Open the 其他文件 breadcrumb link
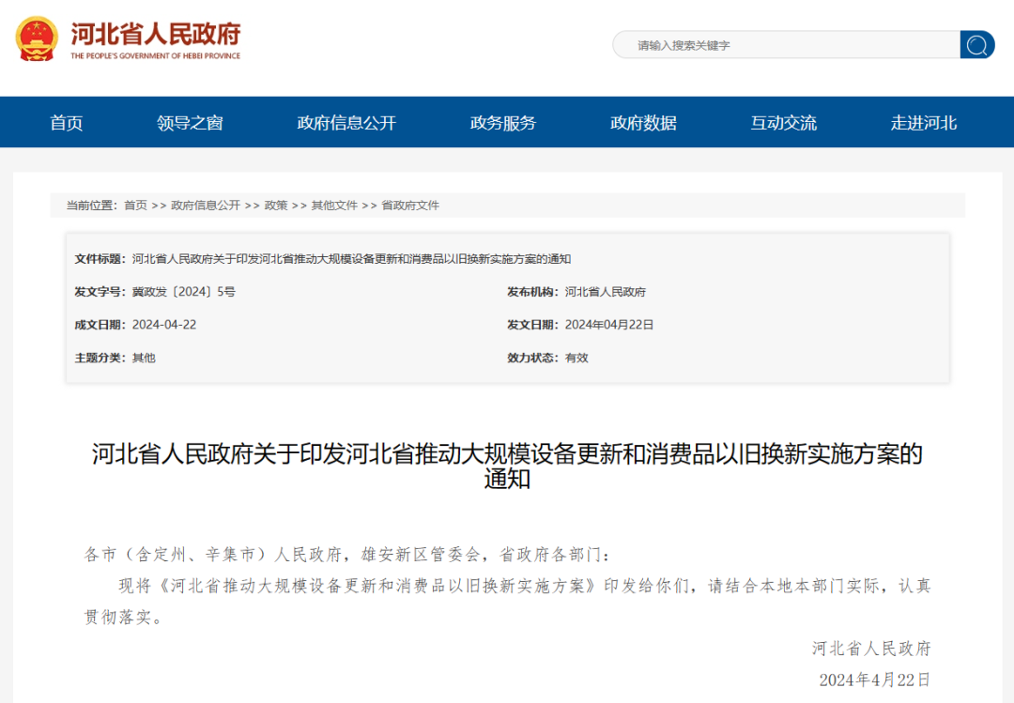Image resolution: width=1014 pixels, height=703 pixels. click(x=334, y=206)
